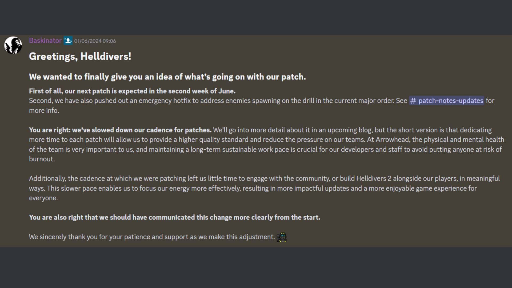
Task: Click the 'Greetings, Helldivers!' heading
Action: click(x=80, y=56)
